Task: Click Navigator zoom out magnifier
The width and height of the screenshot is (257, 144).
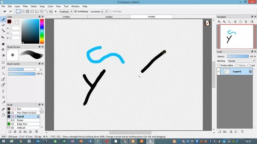Action: coord(224,22)
